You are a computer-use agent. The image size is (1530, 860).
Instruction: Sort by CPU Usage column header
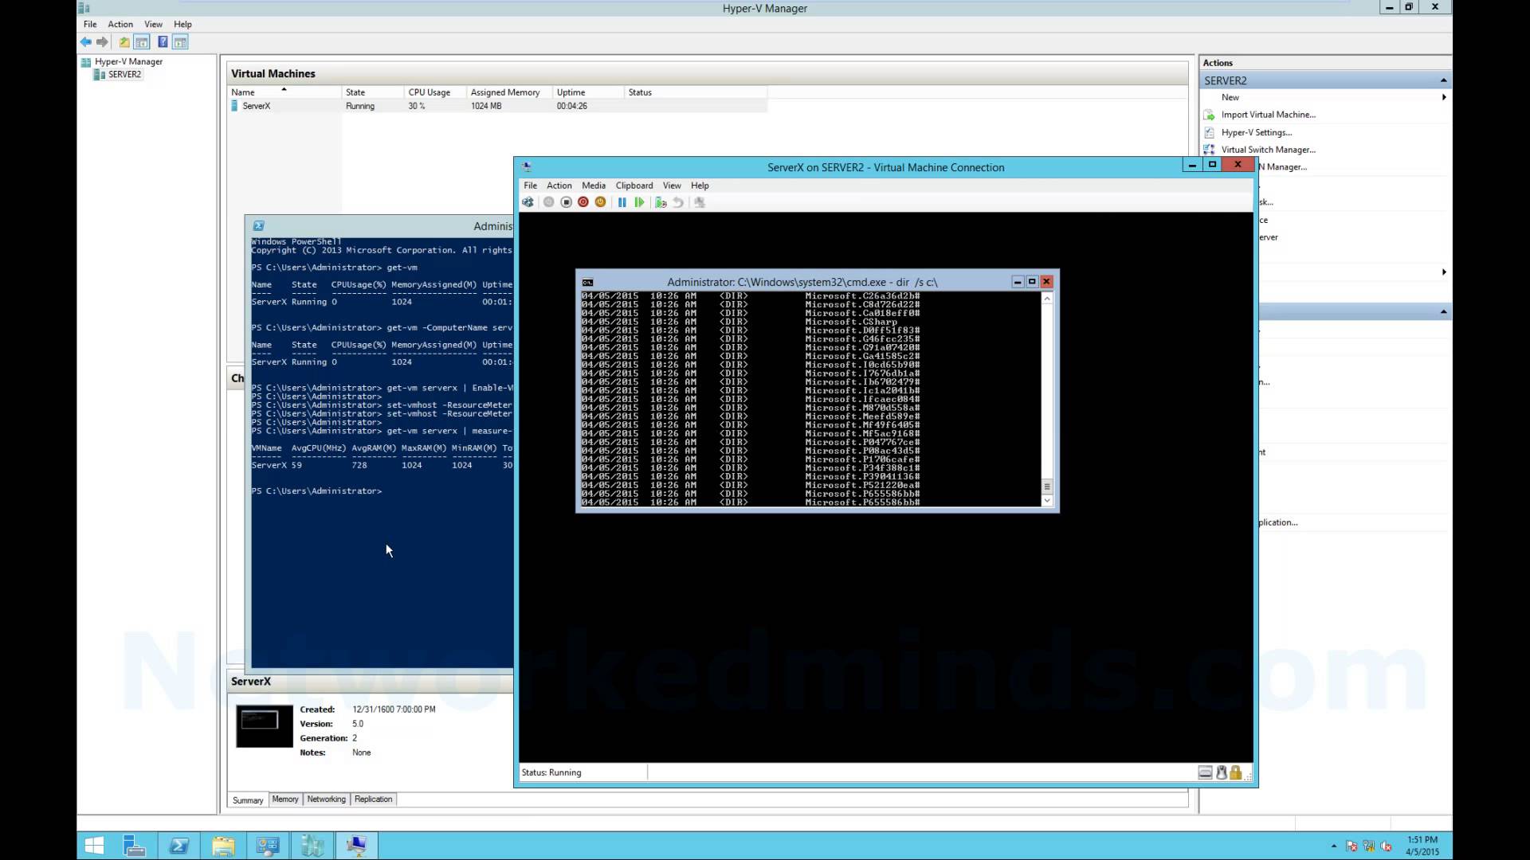[435, 92]
